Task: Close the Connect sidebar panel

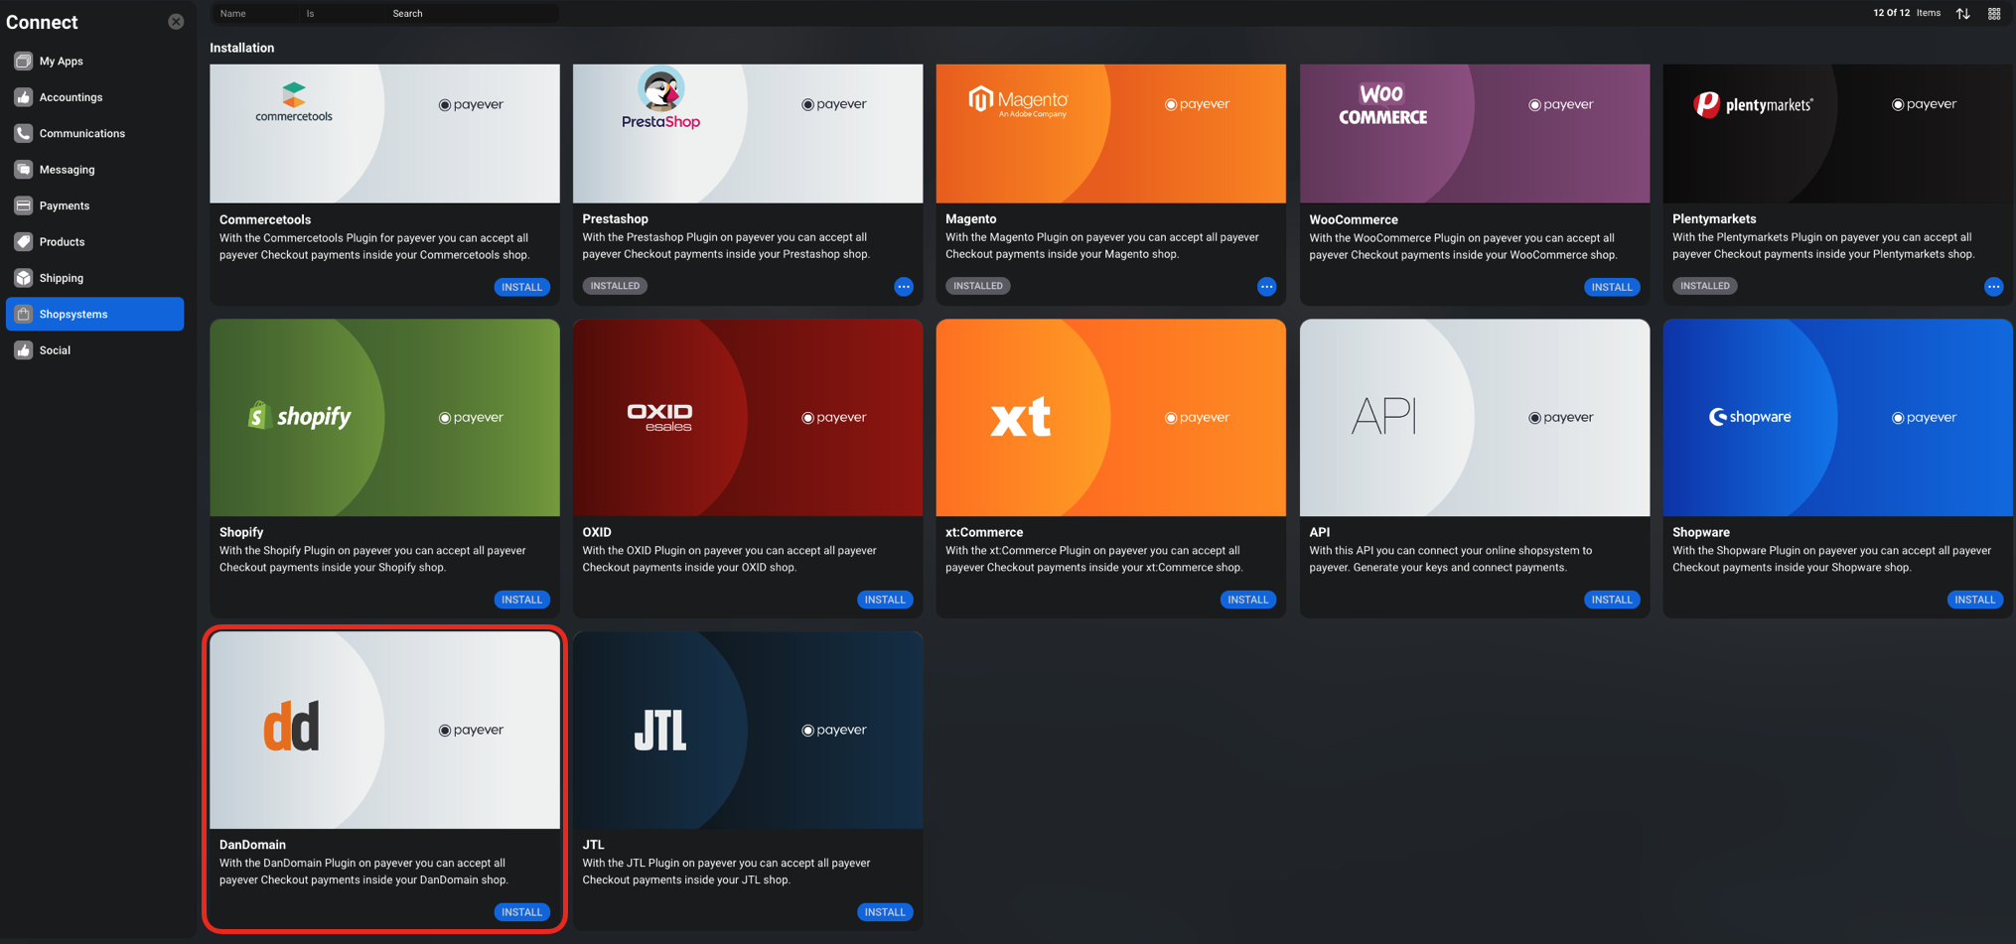Action: (x=176, y=22)
